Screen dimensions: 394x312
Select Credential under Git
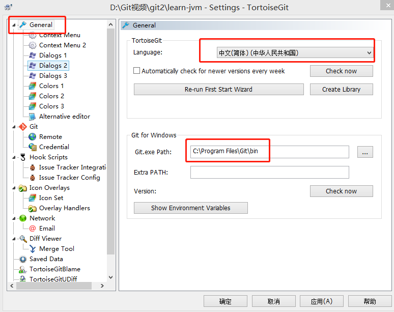pyautogui.click(x=54, y=147)
